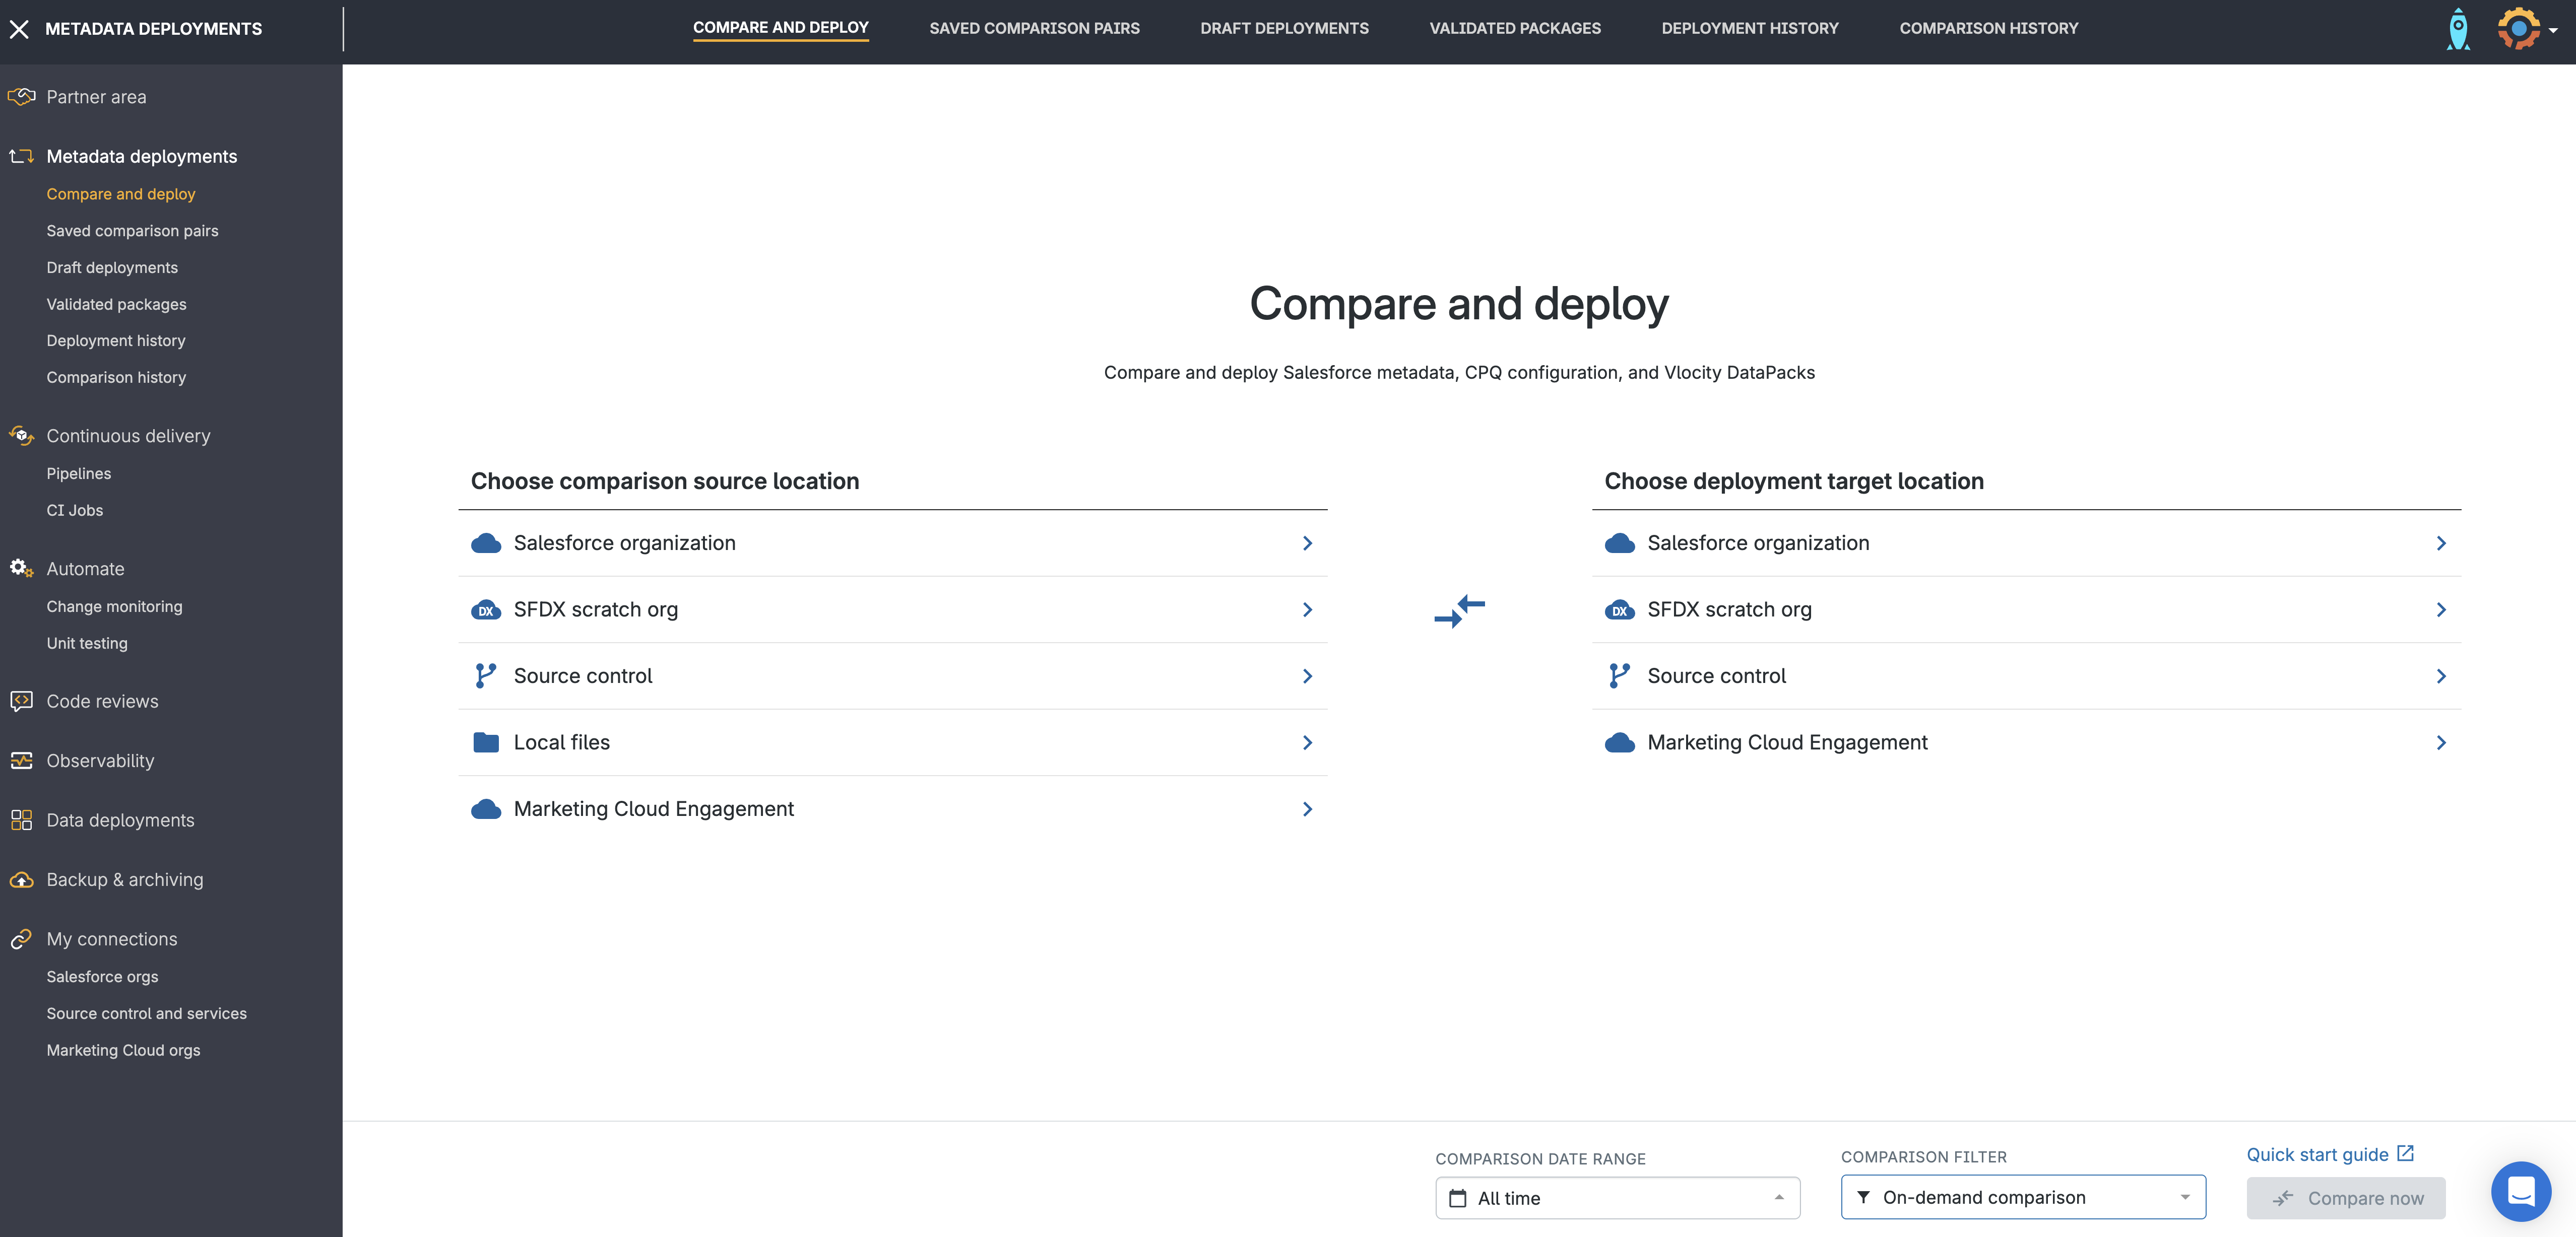Viewport: 2576px width, 1237px height.
Task: Open the On-demand comparison filter dropdown
Action: click(x=2022, y=1197)
